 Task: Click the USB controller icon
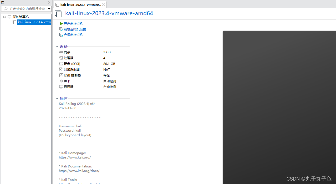click(x=61, y=75)
